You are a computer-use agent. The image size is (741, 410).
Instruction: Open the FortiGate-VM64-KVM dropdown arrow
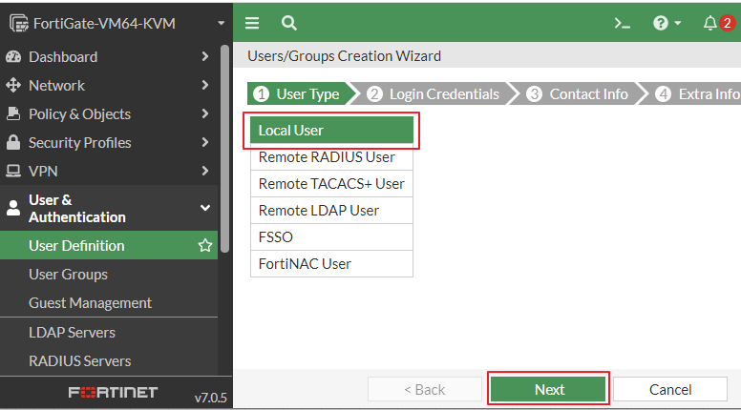pos(221,23)
